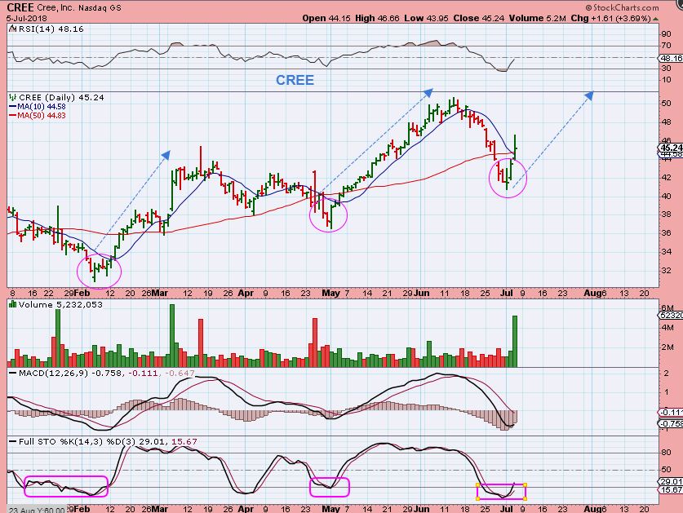The height and width of the screenshot is (513, 683).
Task: Click the 4M label on volume axis
Action: [x=667, y=327]
